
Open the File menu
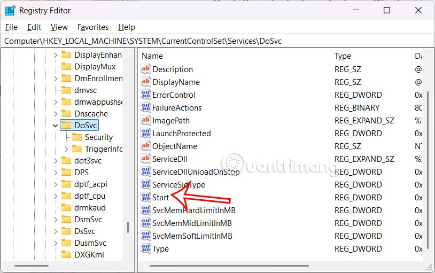11,27
